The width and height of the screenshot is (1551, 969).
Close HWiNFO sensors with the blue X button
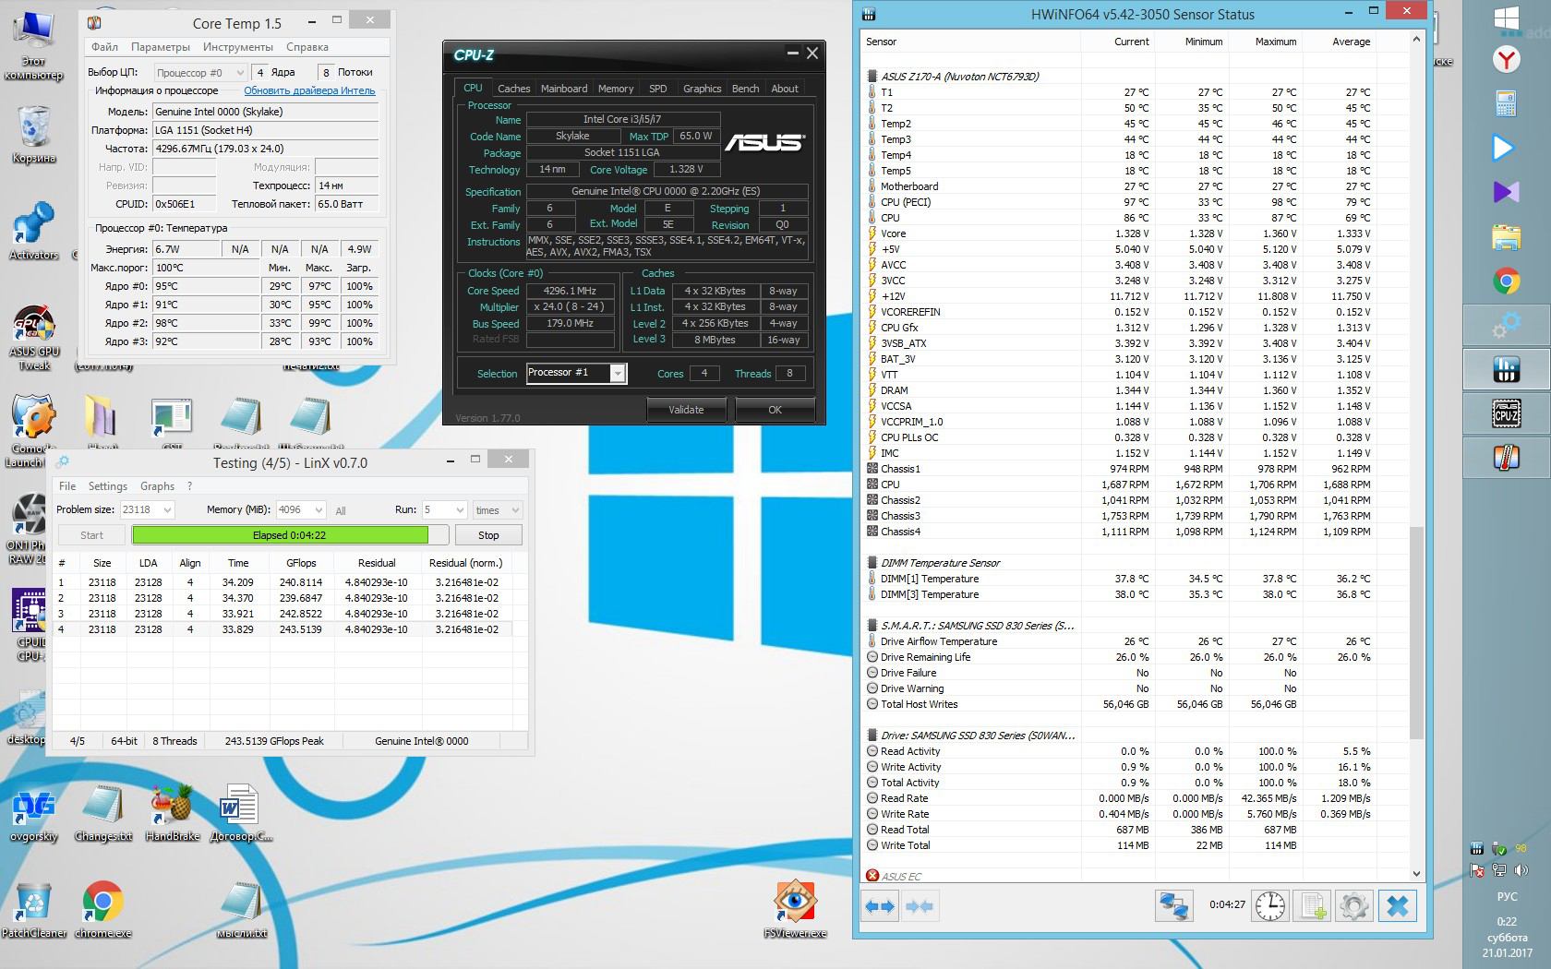[x=1398, y=906]
